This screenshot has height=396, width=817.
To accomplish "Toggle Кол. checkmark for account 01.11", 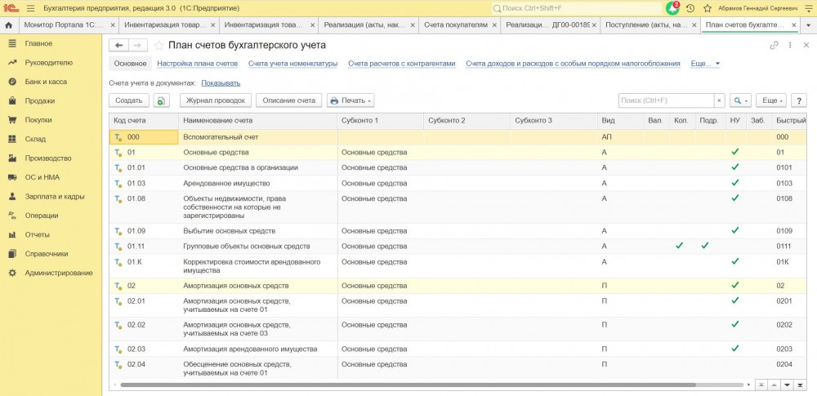I will [x=679, y=246].
